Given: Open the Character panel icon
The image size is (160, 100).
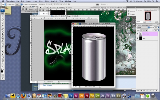Looking at the screenshot, I should 128,11.
